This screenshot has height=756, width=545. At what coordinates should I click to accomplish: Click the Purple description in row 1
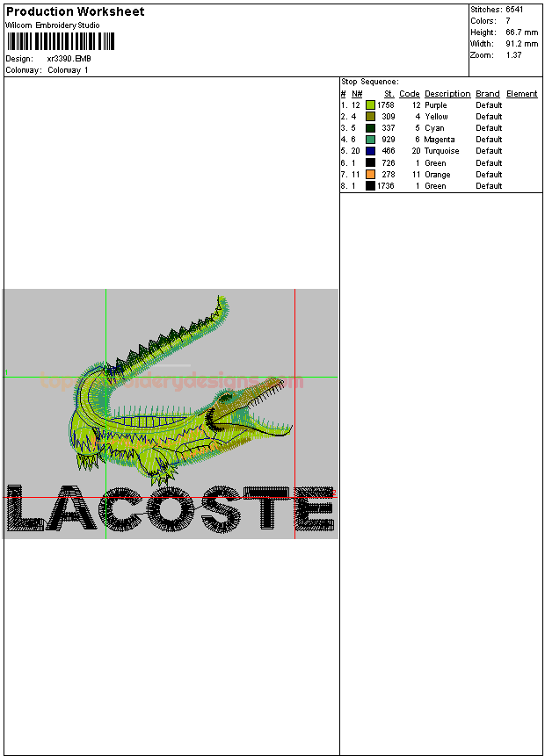(x=436, y=105)
